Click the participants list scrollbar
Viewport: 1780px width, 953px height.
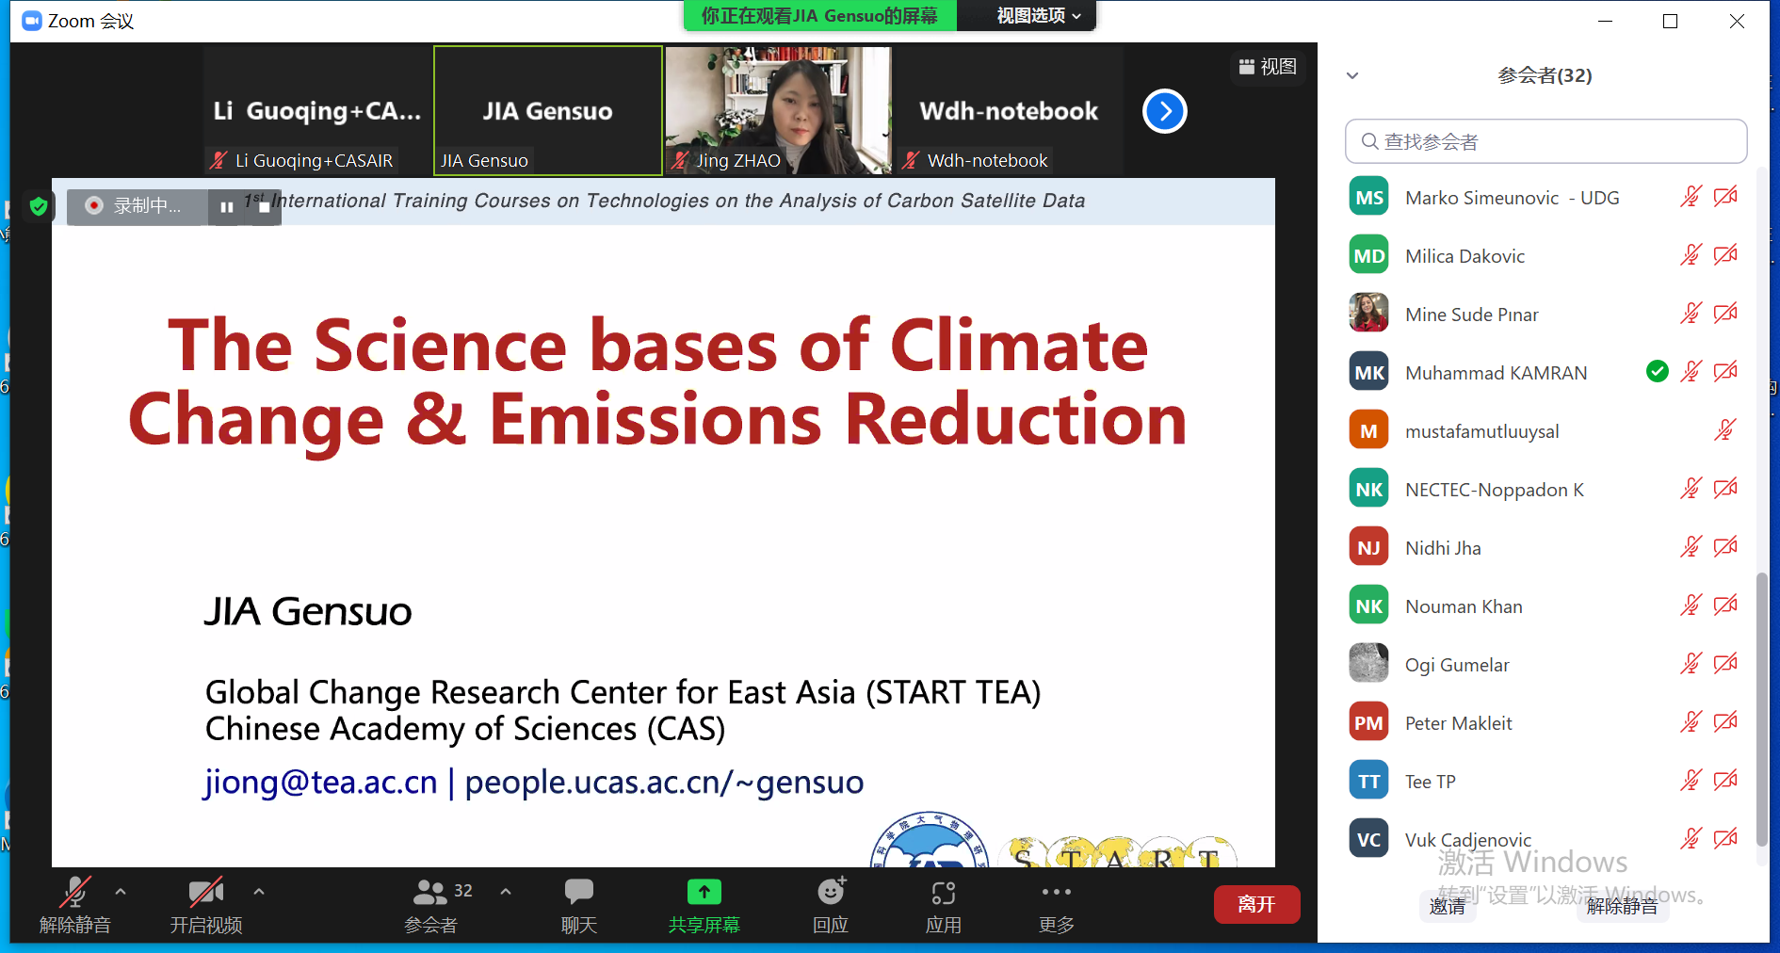click(1762, 708)
